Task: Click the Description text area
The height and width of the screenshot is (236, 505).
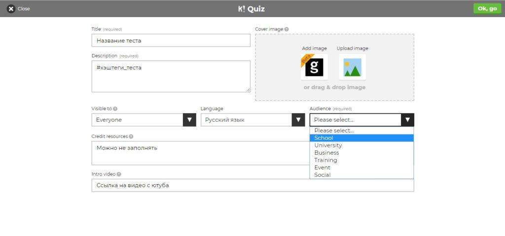Action: [171, 76]
